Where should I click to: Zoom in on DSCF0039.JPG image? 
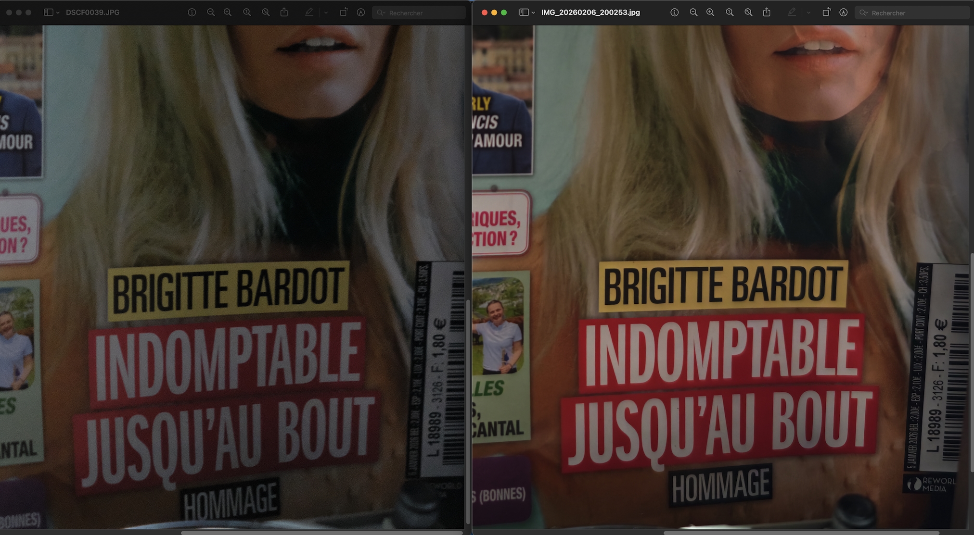(x=228, y=12)
